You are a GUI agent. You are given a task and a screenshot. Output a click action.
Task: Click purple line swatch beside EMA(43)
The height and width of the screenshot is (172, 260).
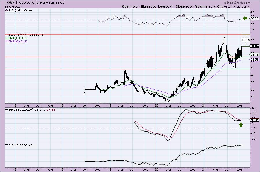coord(7,41)
